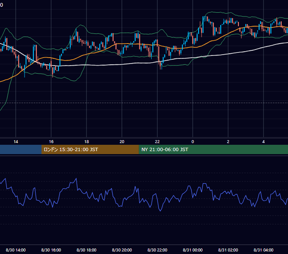The height and width of the screenshot is (254, 288).
Task: Click the 8/30 14:00 date label
Action: (16, 250)
